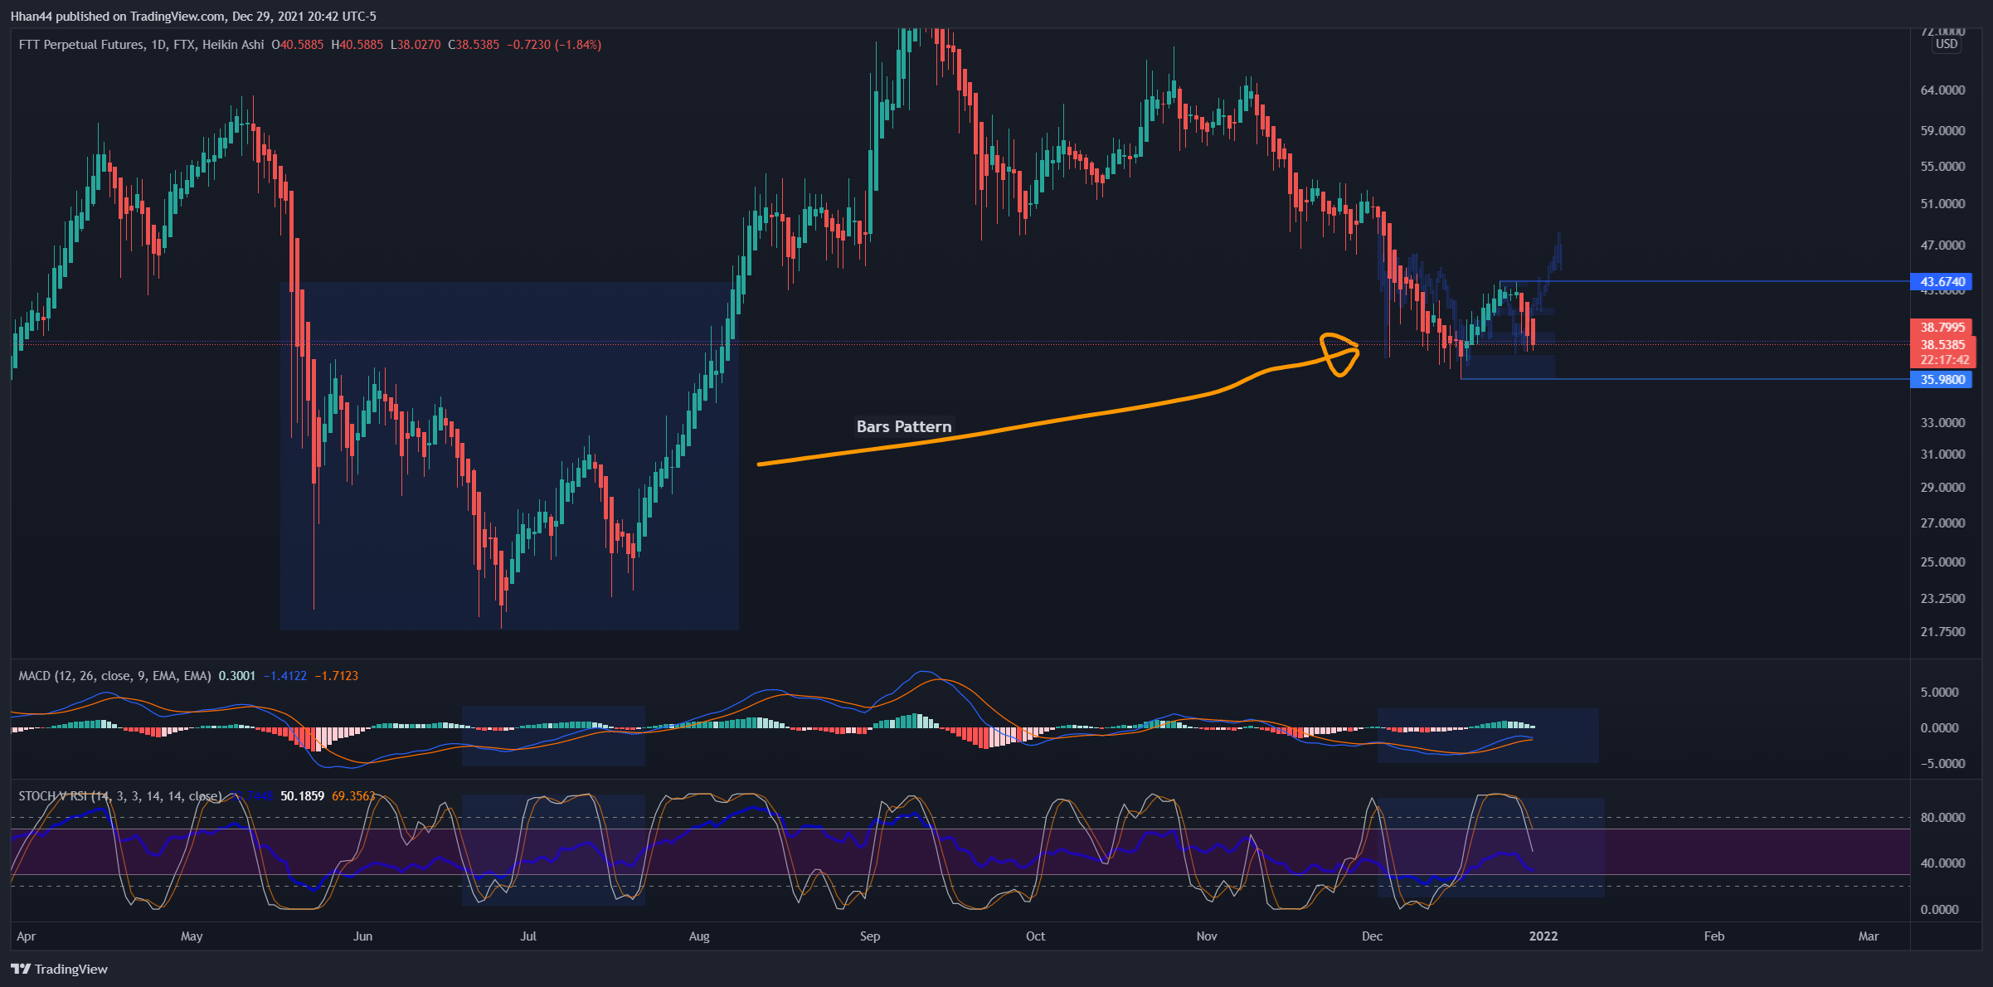Click the low value L38.0270
Viewport: 1993px width, 987px height.
pyautogui.click(x=416, y=45)
